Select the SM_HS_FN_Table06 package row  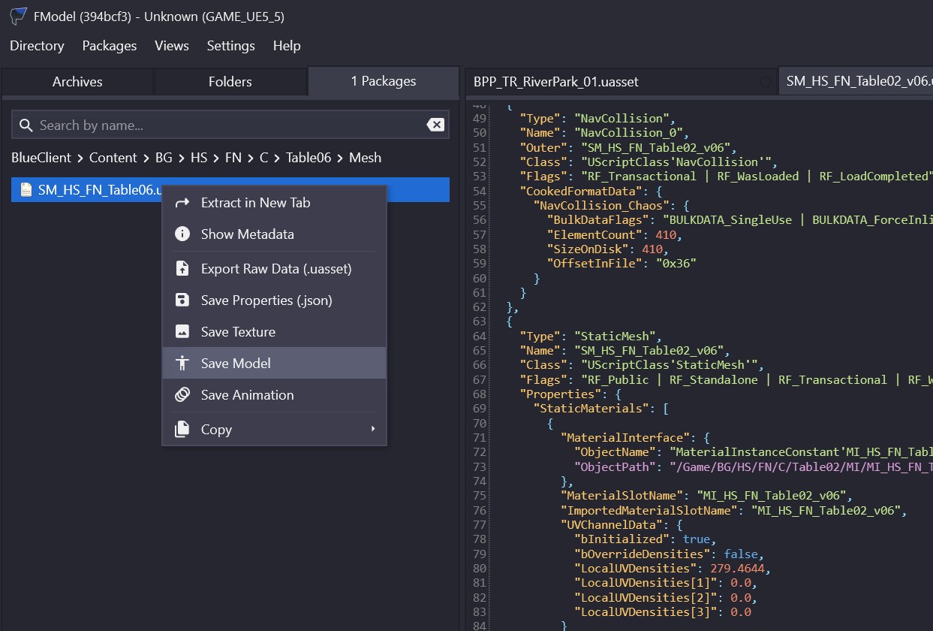(x=230, y=190)
